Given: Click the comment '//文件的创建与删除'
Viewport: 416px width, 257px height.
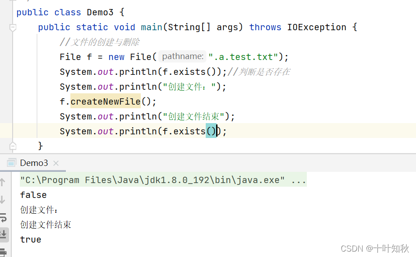Looking at the screenshot, I should (100, 42).
